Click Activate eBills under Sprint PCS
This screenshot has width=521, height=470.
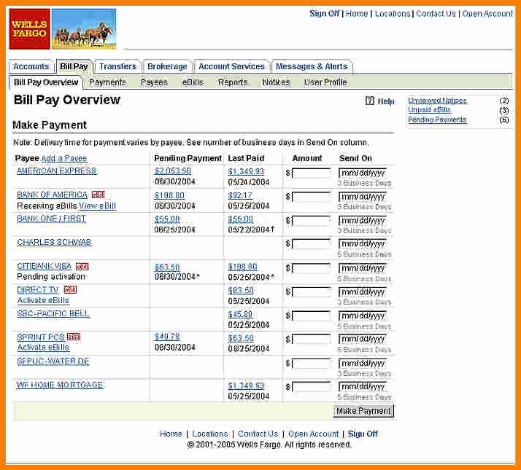(x=43, y=348)
